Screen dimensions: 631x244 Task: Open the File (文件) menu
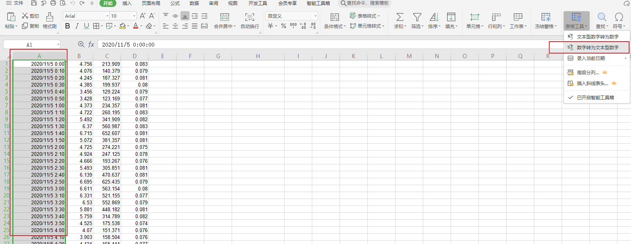[x=15, y=3]
